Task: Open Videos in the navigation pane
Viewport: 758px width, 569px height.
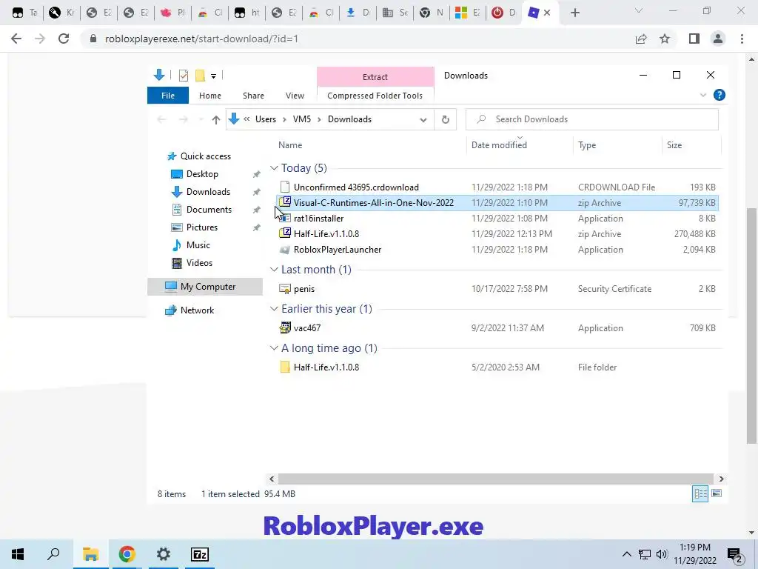Action: (x=199, y=263)
